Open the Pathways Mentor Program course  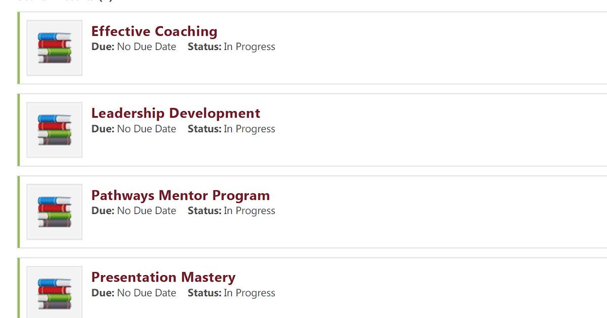[x=180, y=195]
